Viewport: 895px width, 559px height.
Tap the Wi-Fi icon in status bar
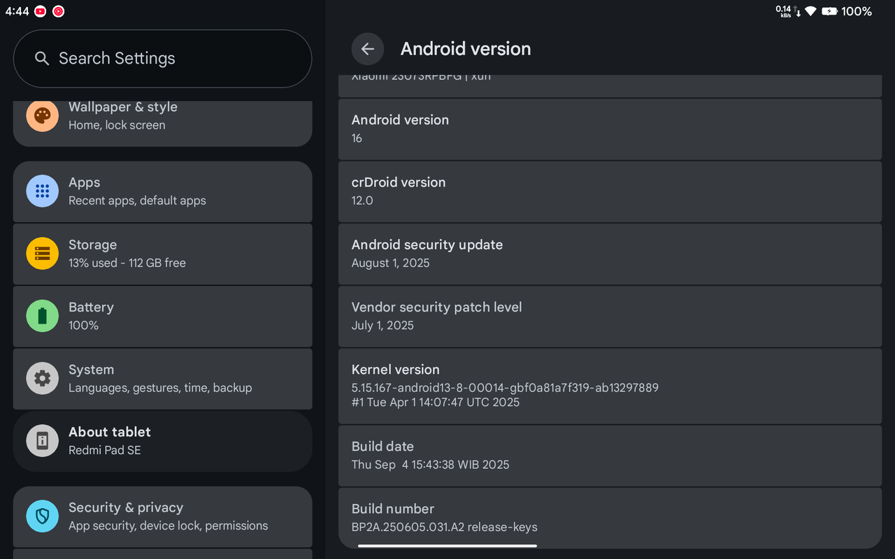point(810,11)
